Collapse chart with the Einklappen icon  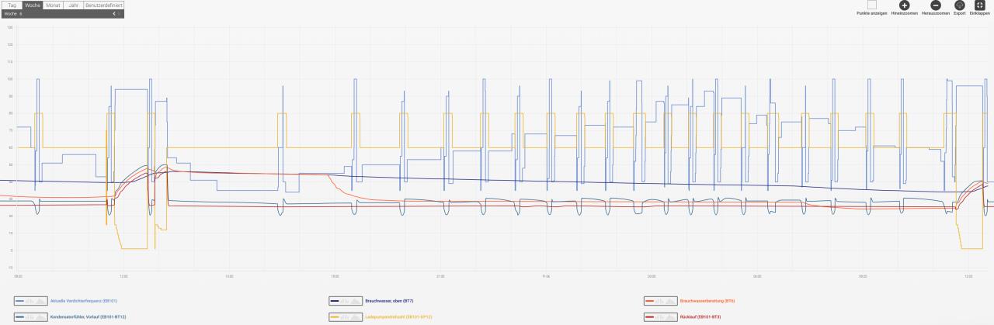point(979,5)
